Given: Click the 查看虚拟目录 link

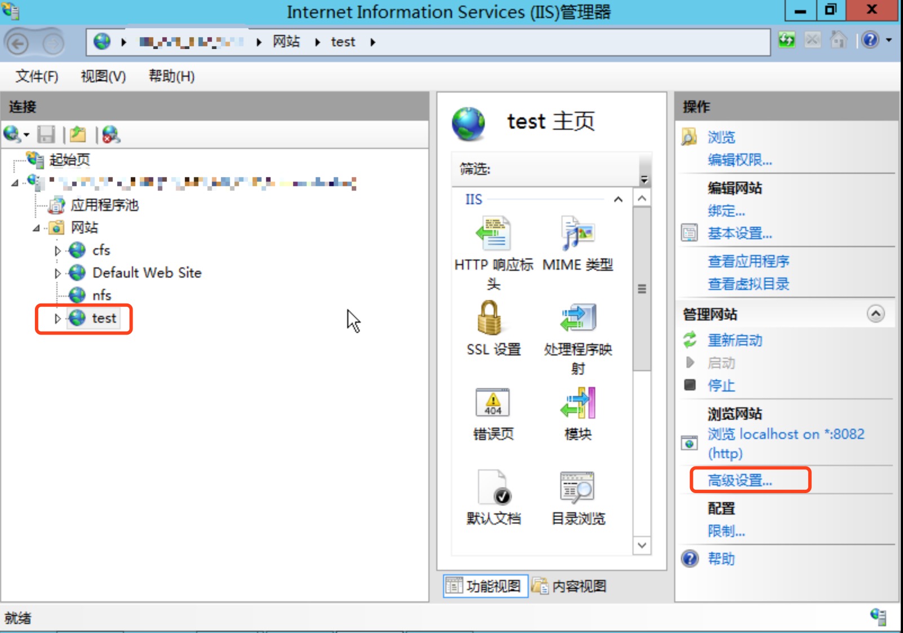Looking at the screenshot, I should [749, 284].
